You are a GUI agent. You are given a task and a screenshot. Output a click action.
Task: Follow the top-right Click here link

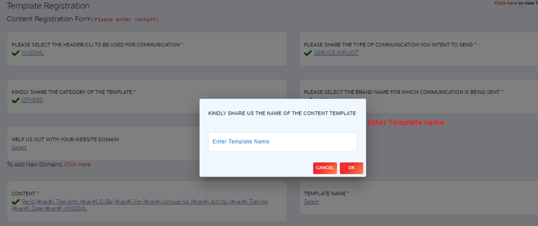(x=506, y=3)
